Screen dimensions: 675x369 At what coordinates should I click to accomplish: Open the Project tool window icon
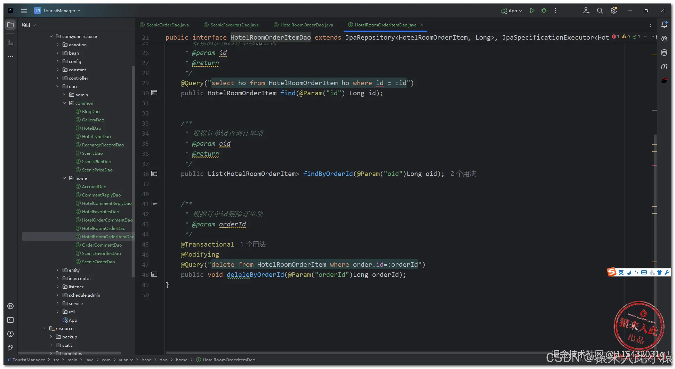tap(10, 25)
